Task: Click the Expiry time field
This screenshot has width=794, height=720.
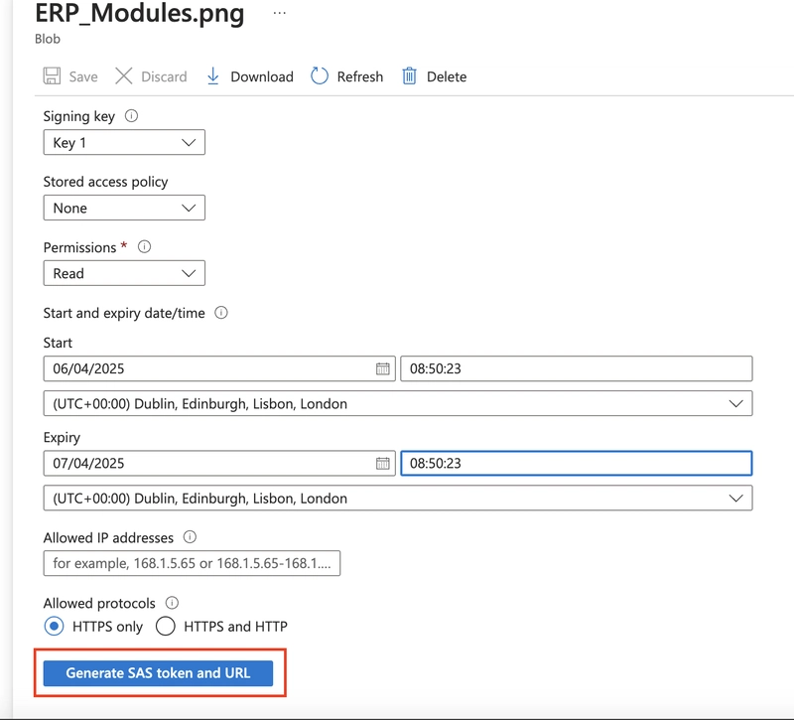Action: (x=577, y=463)
